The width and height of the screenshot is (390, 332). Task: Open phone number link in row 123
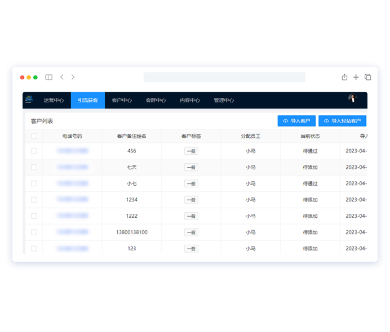pyautogui.click(x=73, y=248)
